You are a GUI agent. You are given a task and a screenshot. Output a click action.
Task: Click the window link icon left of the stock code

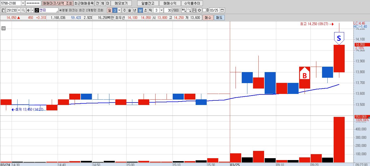click(x=3, y=10)
